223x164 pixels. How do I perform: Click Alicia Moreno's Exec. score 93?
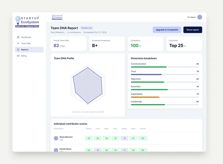(x=115, y=138)
